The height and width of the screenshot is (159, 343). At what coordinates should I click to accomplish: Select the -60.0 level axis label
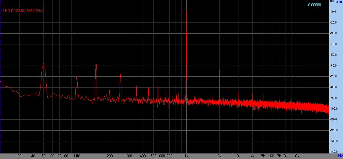[333, 66]
